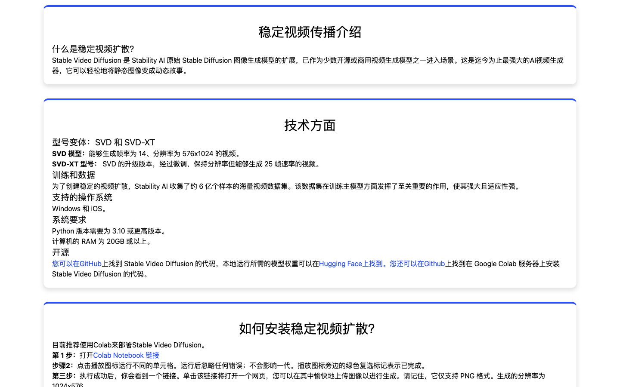Image resolution: width=620 pixels, height=387 pixels.
Task: Click the RAM 20GB requirement line
Action: tap(102, 241)
